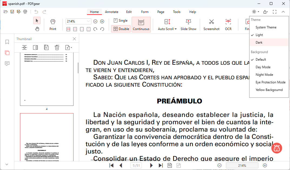Screen dimensions: 290x170
Task: Expand the zoom percentage dropdown
Action: point(88,21)
